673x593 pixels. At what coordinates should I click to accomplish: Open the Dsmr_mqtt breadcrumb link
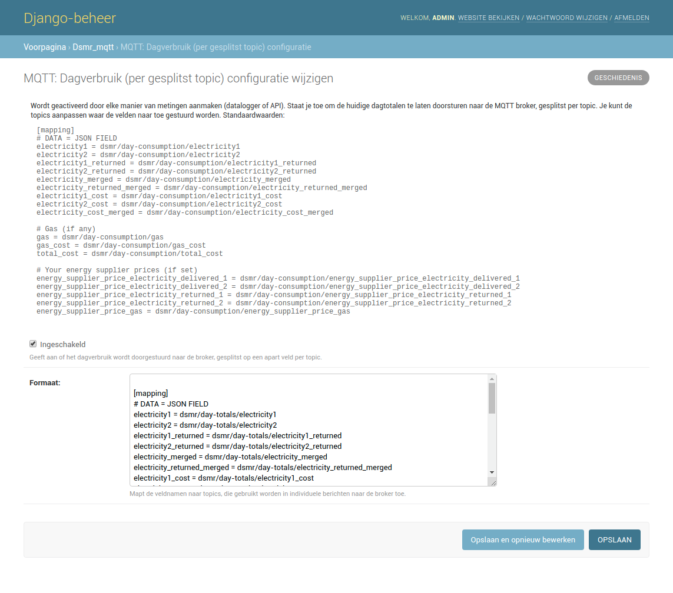(x=93, y=47)
